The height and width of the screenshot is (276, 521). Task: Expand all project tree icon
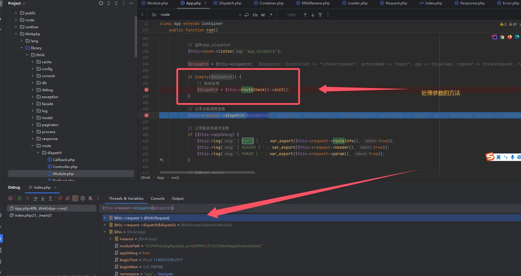coord(109,3)
